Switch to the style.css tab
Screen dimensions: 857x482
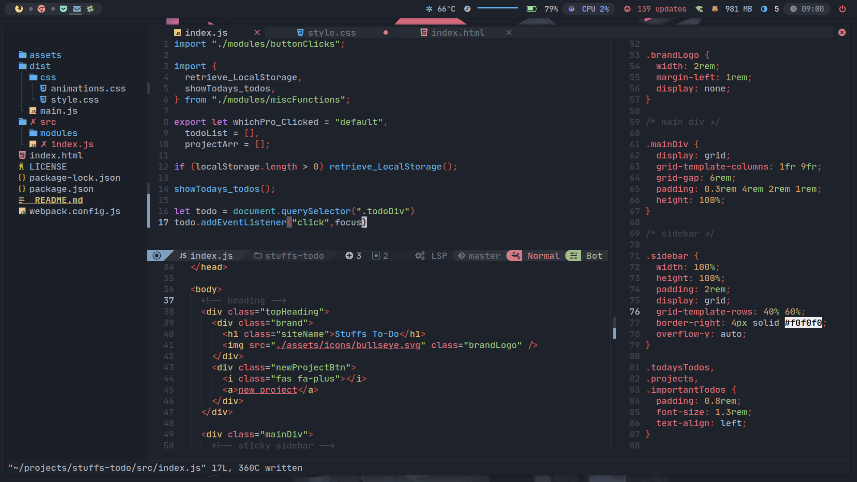pos(331,33)
